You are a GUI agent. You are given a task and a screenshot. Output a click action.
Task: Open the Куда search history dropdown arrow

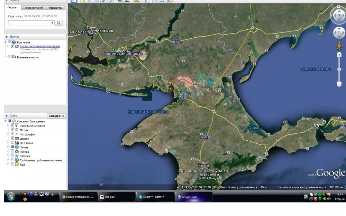coord(52,23)
